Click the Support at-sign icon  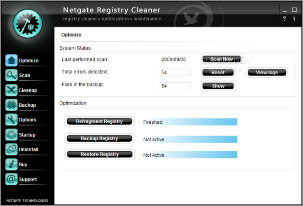point(11,179)
